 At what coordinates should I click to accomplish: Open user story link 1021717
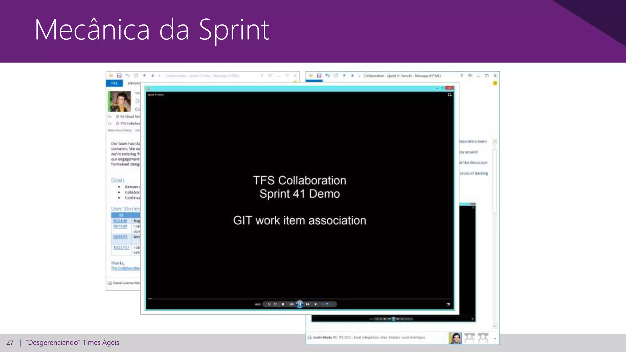[x=121, y=247]
